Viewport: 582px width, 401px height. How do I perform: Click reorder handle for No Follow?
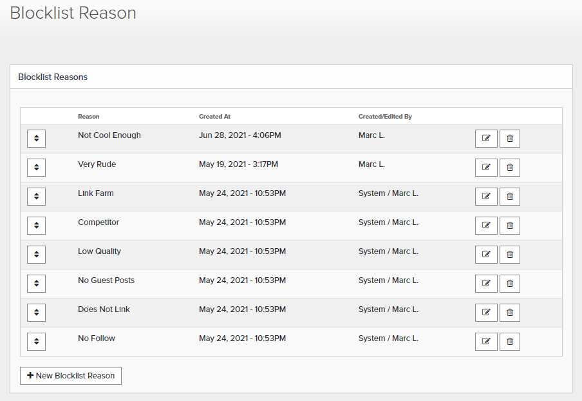pos(36,341)
